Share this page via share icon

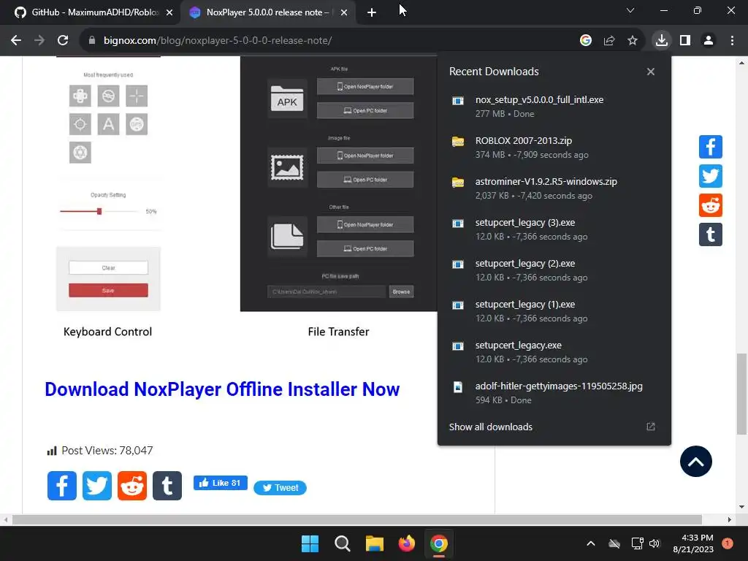[608, 41]
